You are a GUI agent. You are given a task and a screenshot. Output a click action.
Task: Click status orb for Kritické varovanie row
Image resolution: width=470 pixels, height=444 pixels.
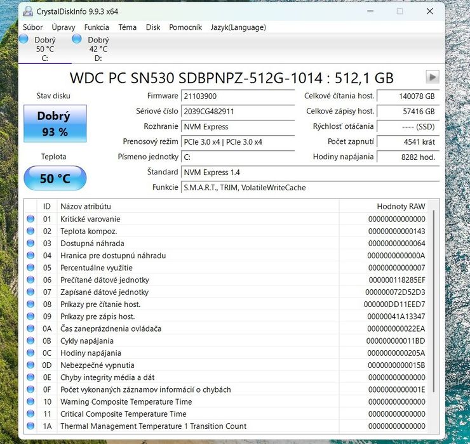click(x=30, y=219)
